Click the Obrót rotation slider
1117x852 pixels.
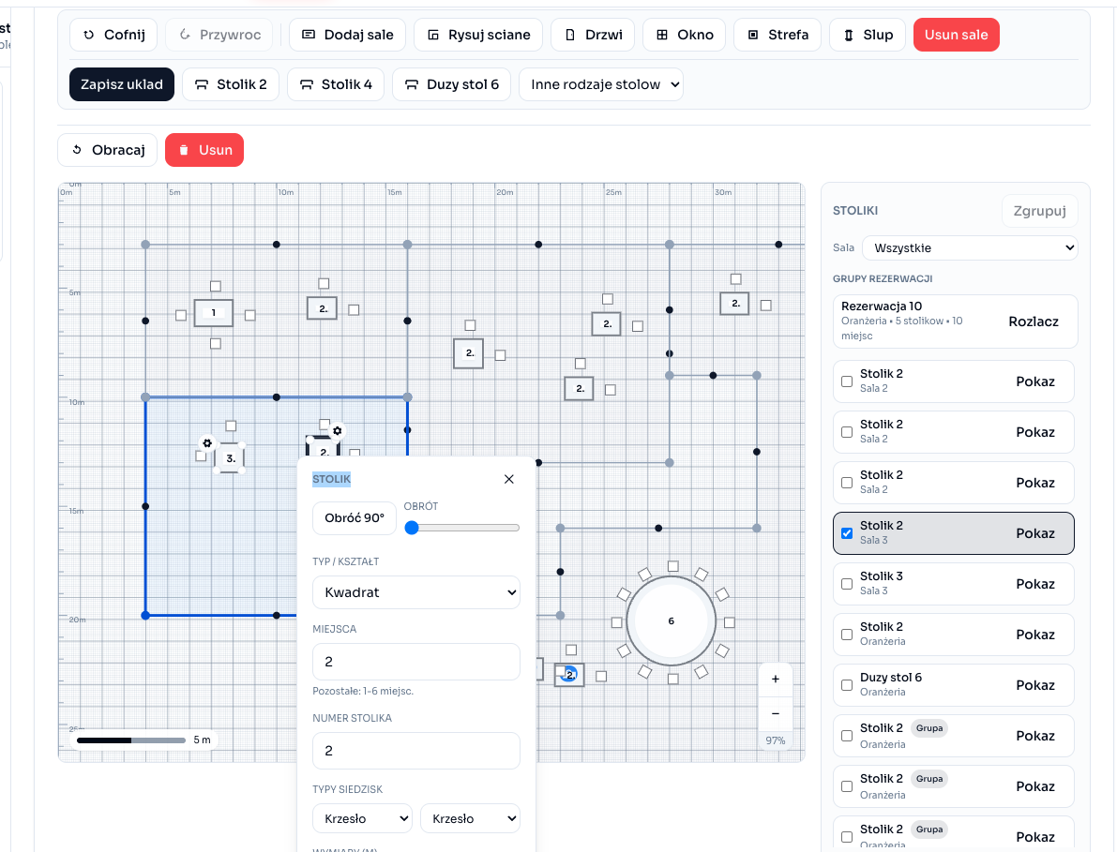[x=462, y=528]
